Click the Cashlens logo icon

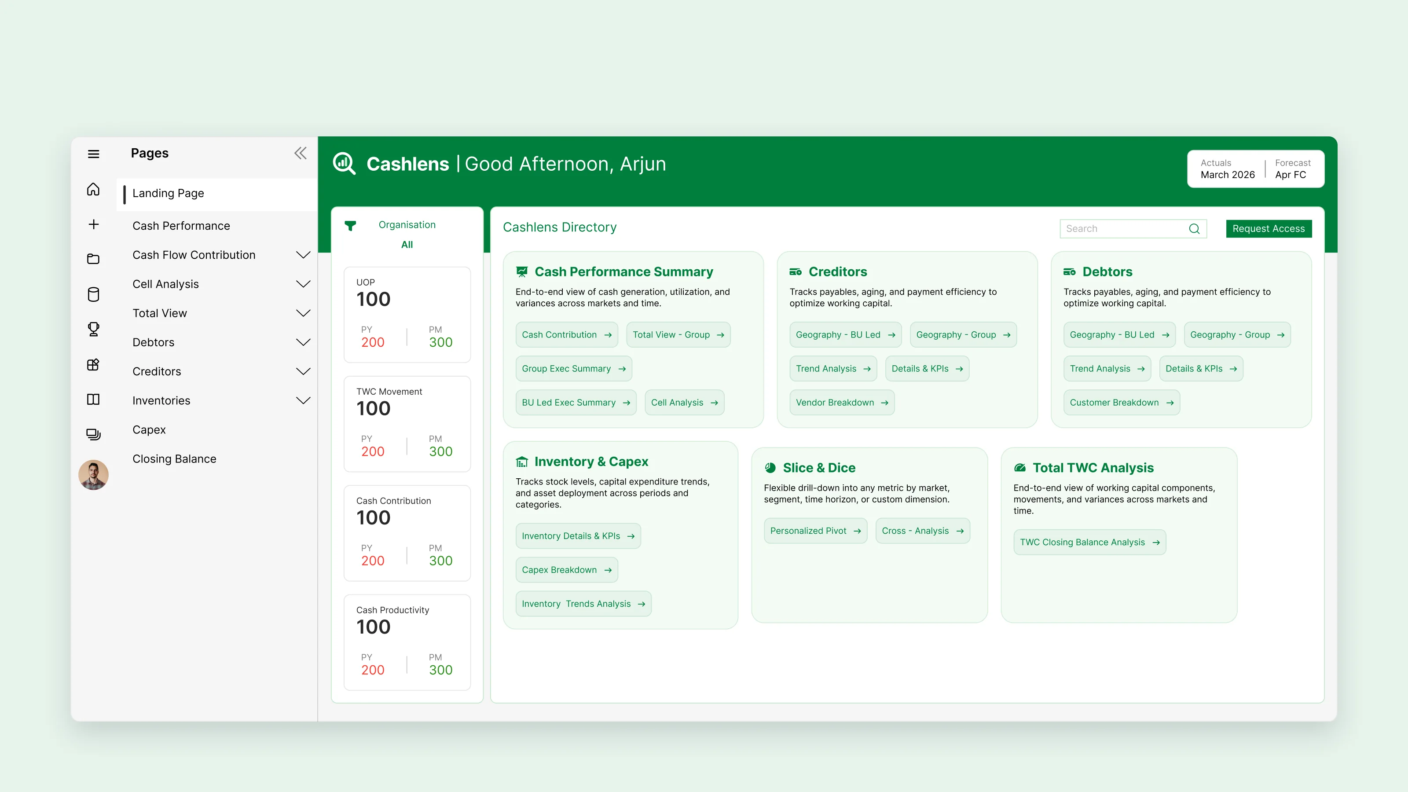[x=345, y=163]
